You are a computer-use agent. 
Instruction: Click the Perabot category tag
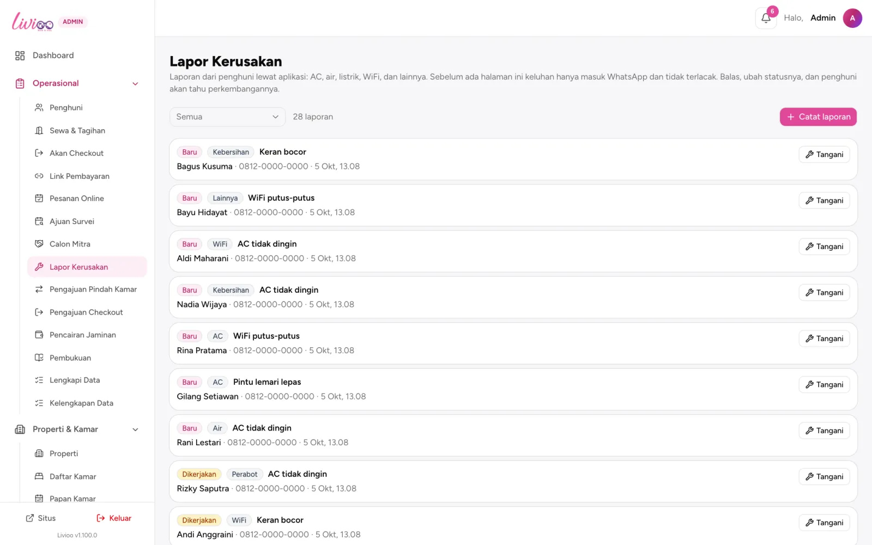[x=245, y=474]
